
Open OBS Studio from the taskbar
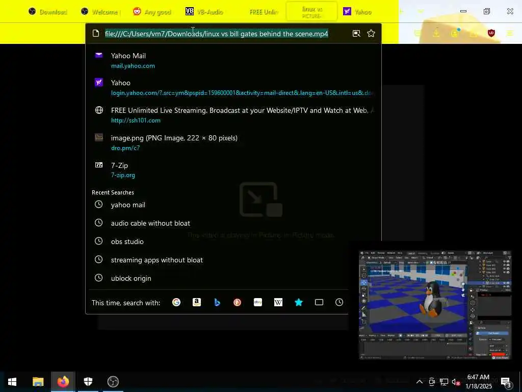click(x=113, y=381)
